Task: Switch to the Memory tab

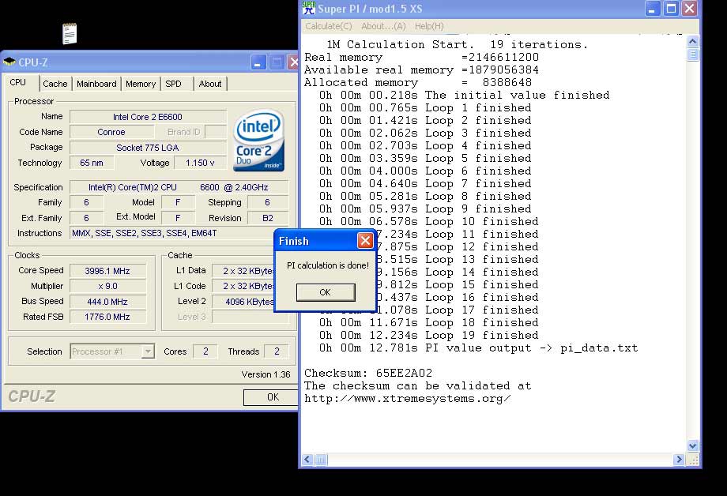Action: coord(141,84)
